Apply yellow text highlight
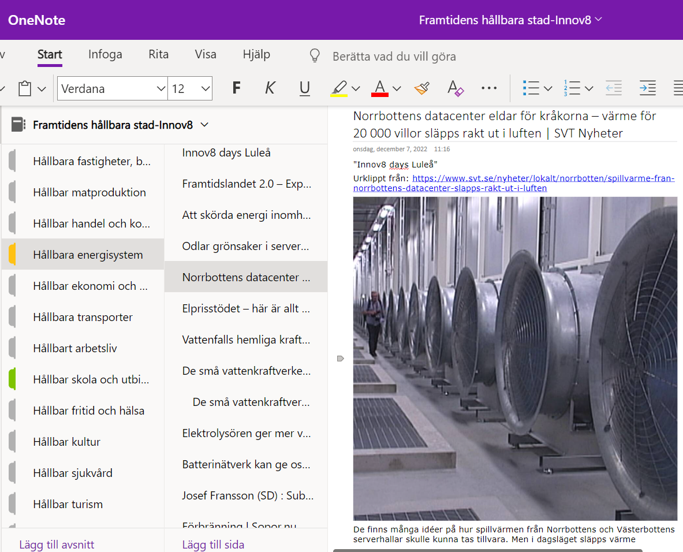 338,88
